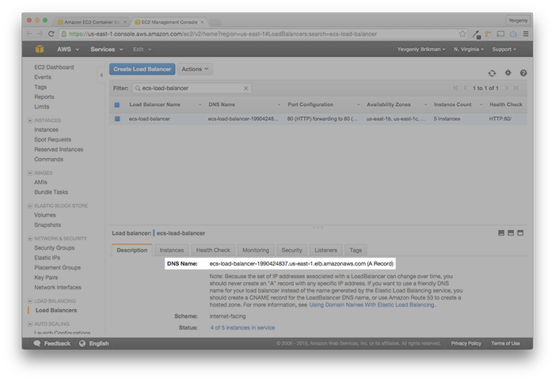The image size is (555, 381).
Task: Open EC2 Dashboard in sidebar
Action: pos(54,67)
